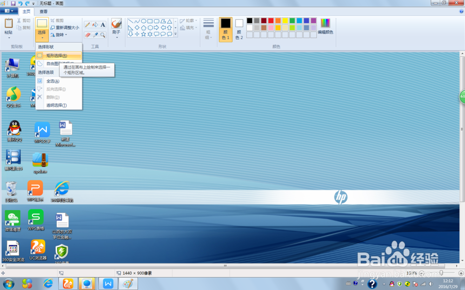The height and width of the screenshot is (290, 465).
Task: Select the Pencil tool
Action: tap(87, 25)
